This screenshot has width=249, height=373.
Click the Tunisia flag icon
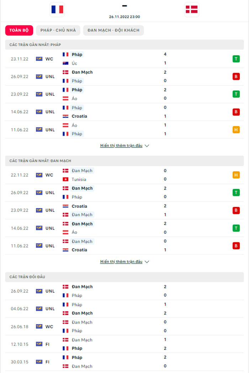65,180
